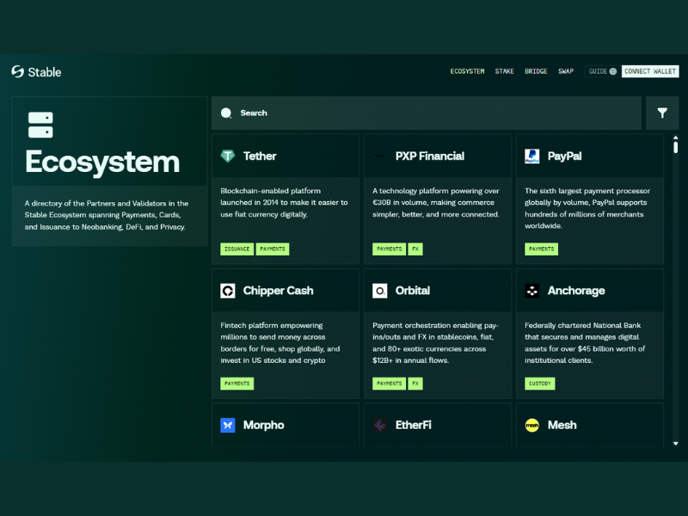
Task: Click the Mesh logo icon
Action: [x=532, y=425]
